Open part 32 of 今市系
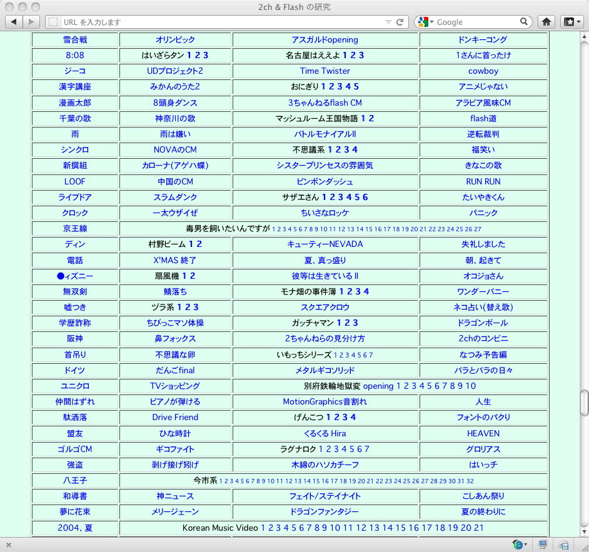 (470, 481)
